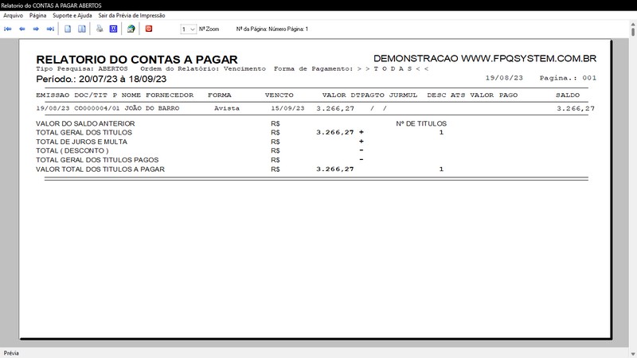The width and height of the screenshot is (637, 358).
Task: Go to the next page arrow
Action: point(36,29)
